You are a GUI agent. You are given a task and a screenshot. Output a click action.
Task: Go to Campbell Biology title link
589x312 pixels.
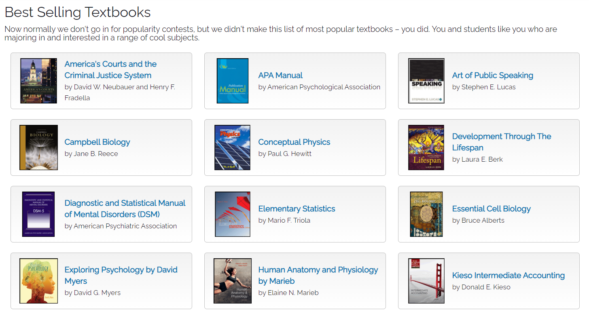(x=97, y=142)
